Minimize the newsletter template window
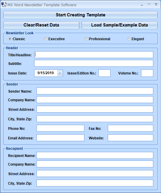Viewport: 161px width, 193px height. [142, 5]
